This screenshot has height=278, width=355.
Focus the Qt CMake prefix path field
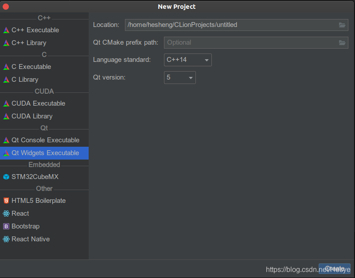coord(256,42)
